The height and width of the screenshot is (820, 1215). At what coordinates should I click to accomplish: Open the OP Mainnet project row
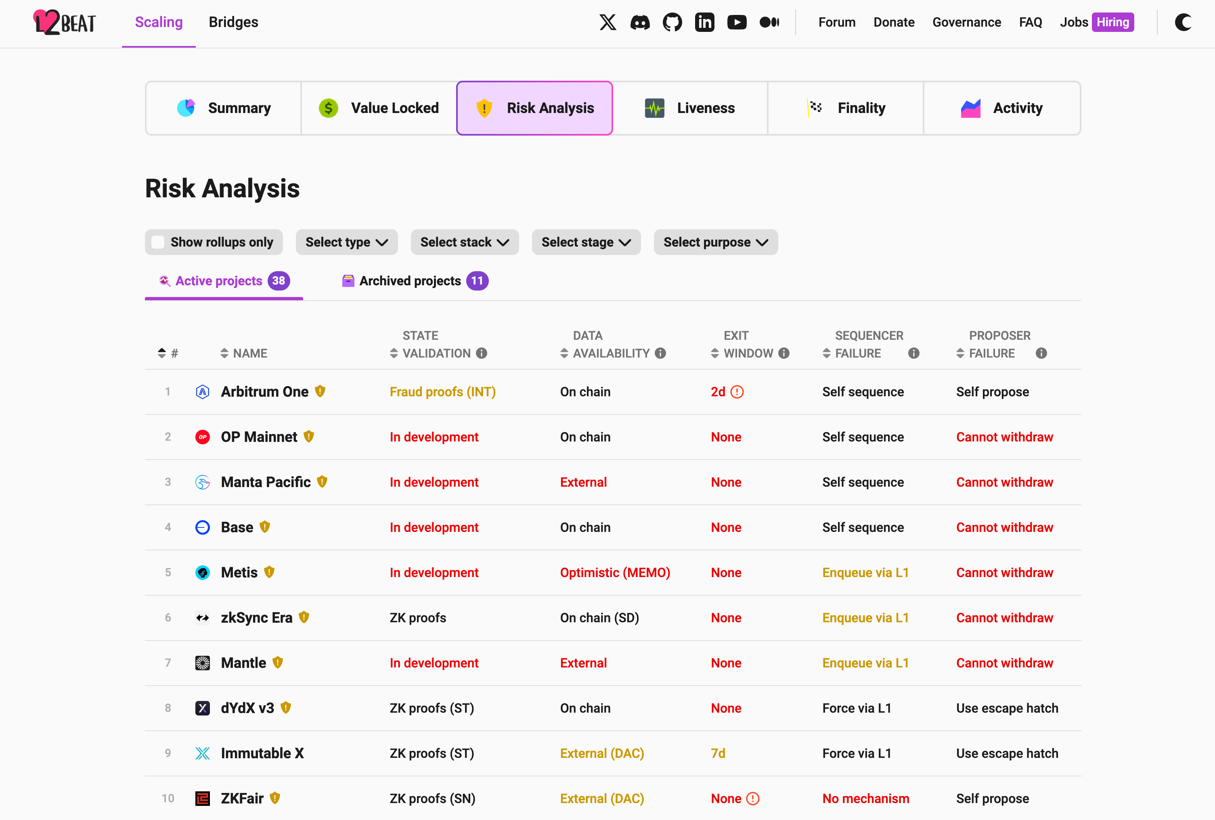tap(613, 437)
